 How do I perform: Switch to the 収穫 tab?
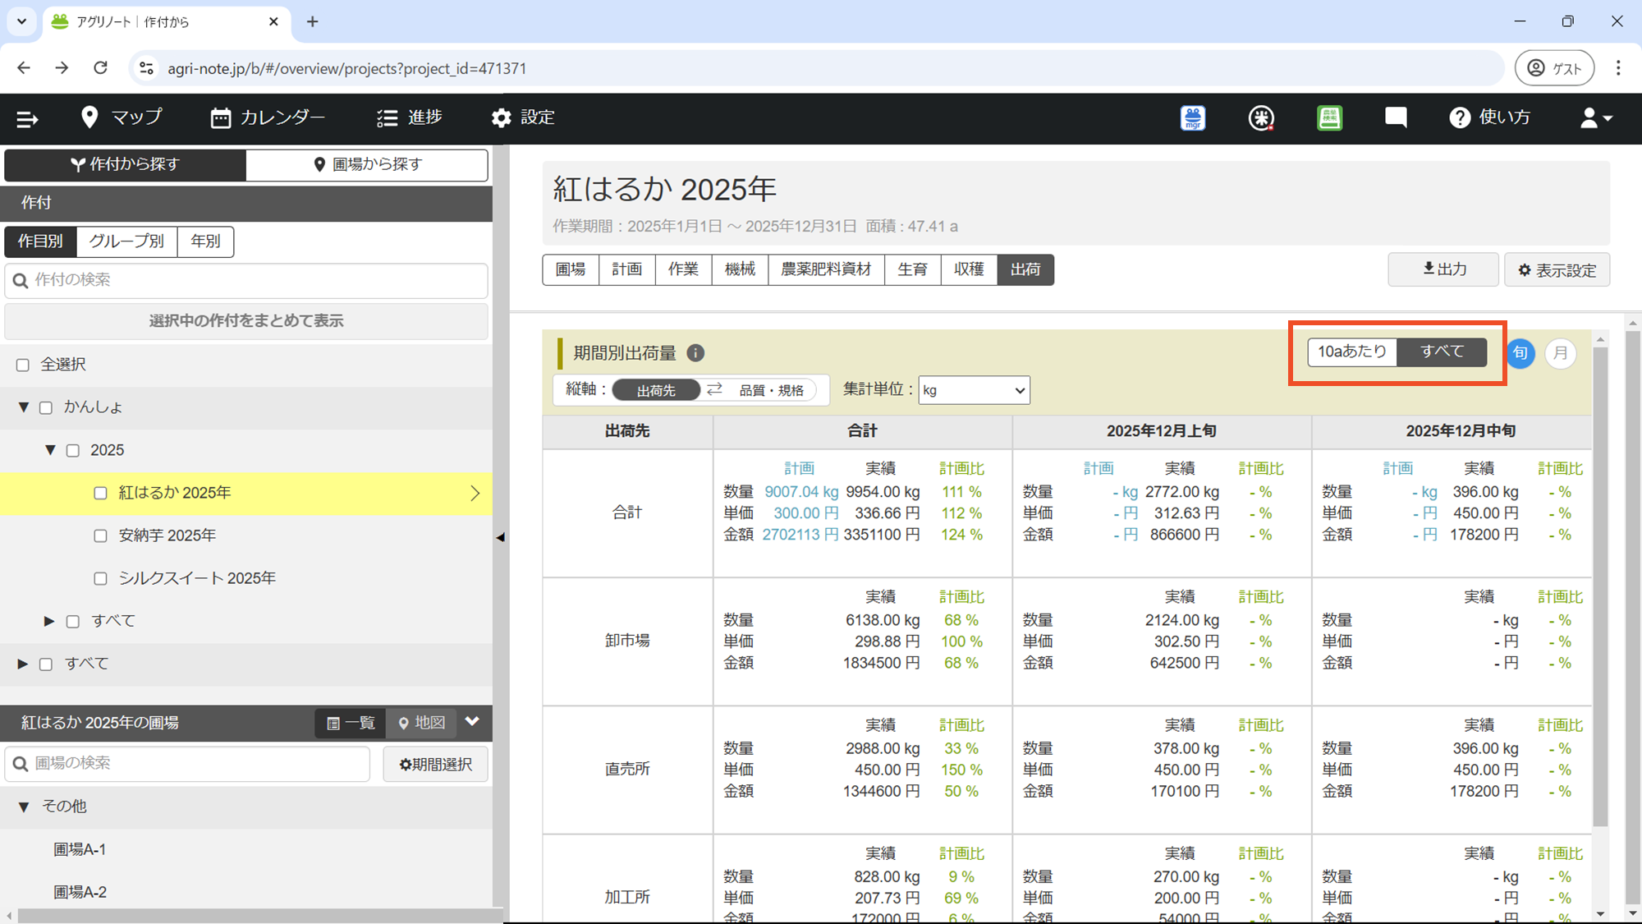coord(969,269)
